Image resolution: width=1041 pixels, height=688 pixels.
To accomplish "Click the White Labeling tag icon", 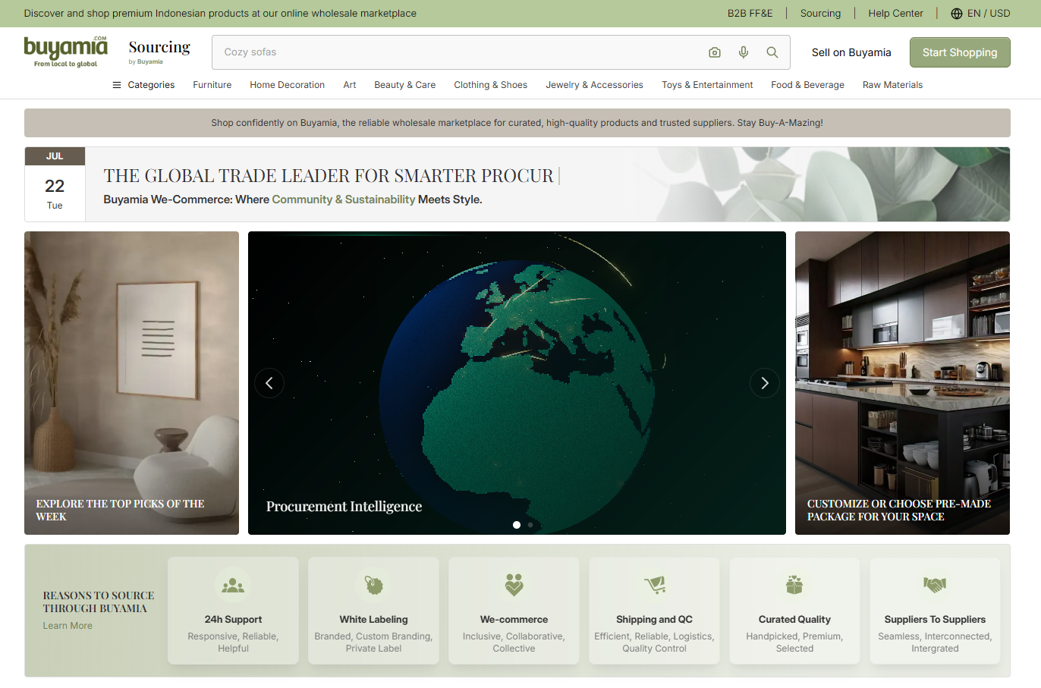I will pos(373,586).
